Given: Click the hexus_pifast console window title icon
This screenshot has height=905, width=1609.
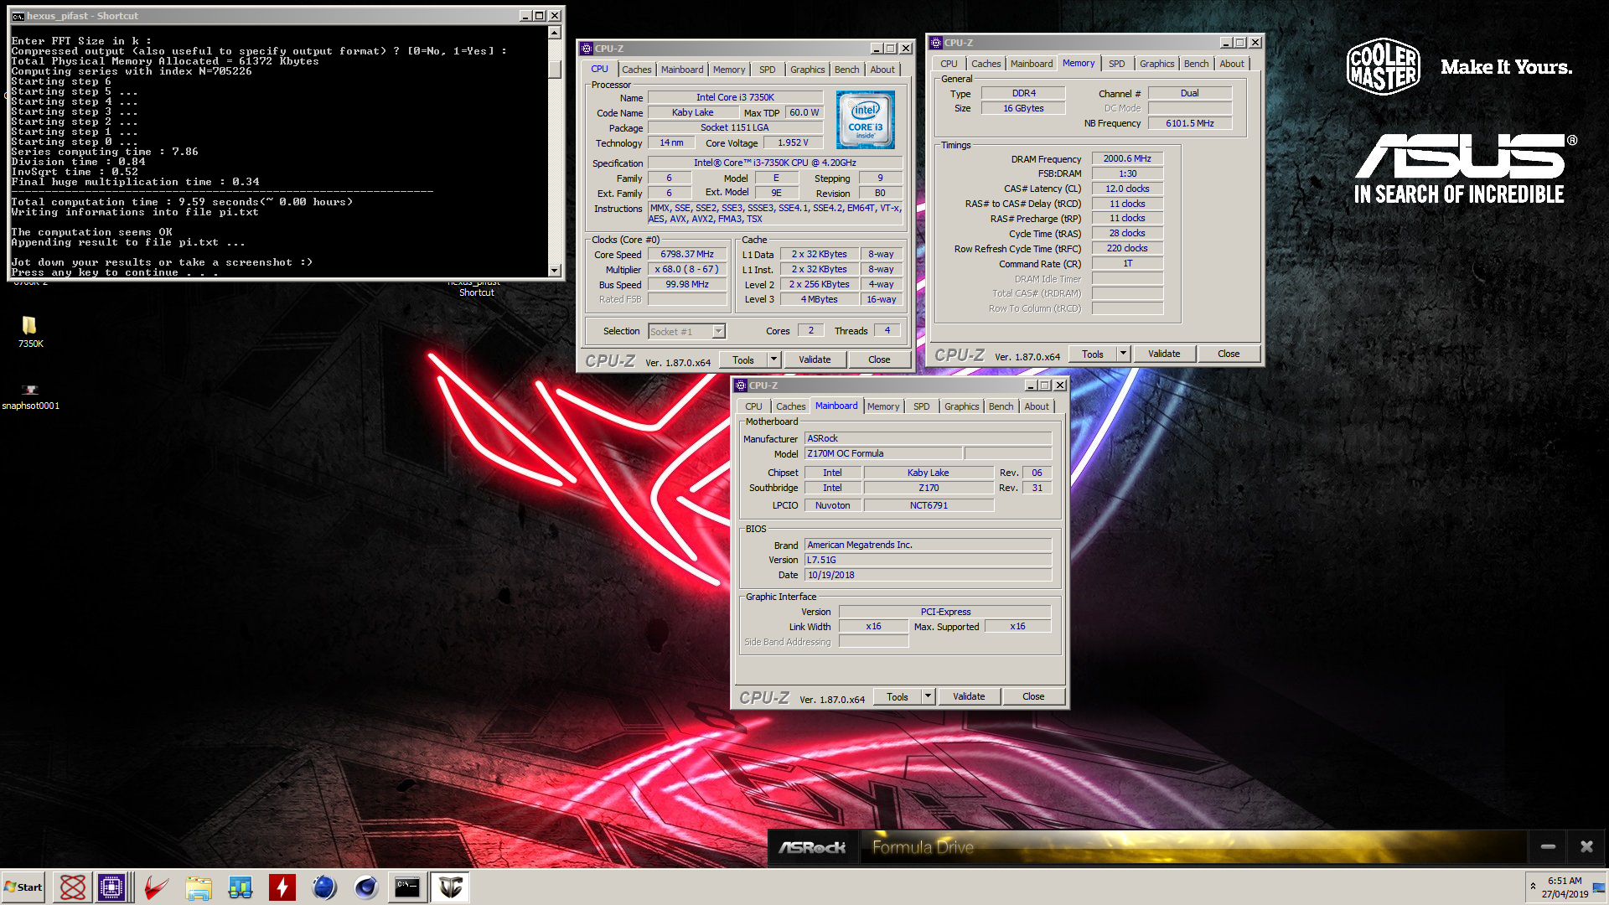Looking at the screenshot, I should (x=18, y=16).
